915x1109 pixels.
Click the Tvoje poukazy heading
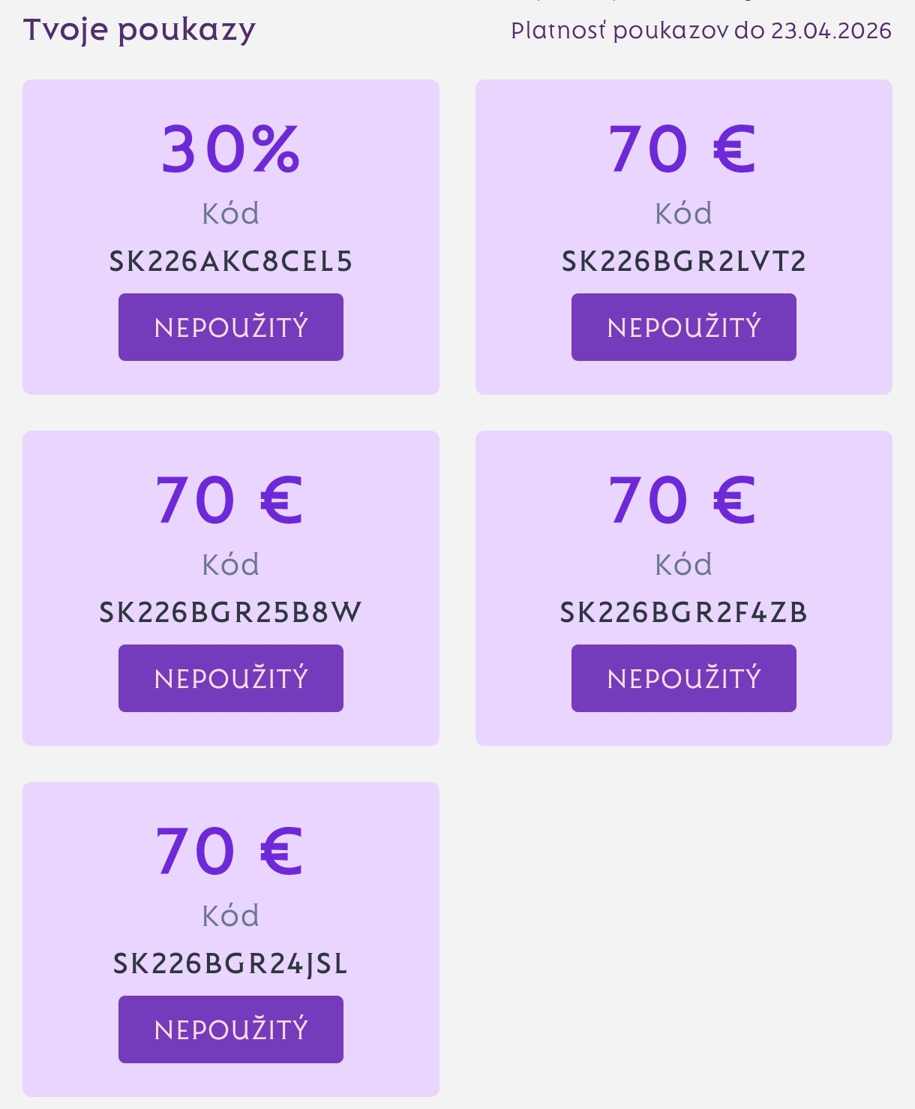click(139, 30)
